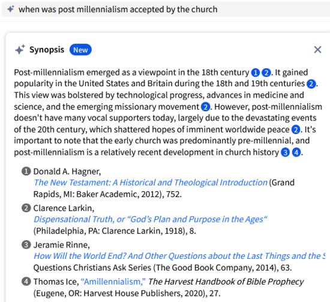Click footnote number 2 by Clarence Larkin
The image size is (330, 302).
point(26,208)
